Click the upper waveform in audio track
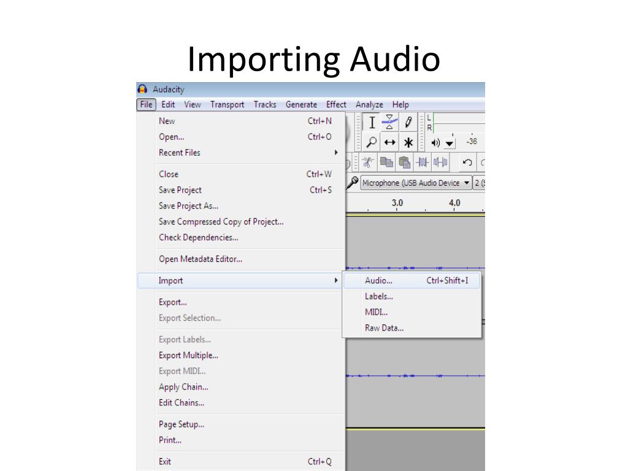 [x=415, y=267]
